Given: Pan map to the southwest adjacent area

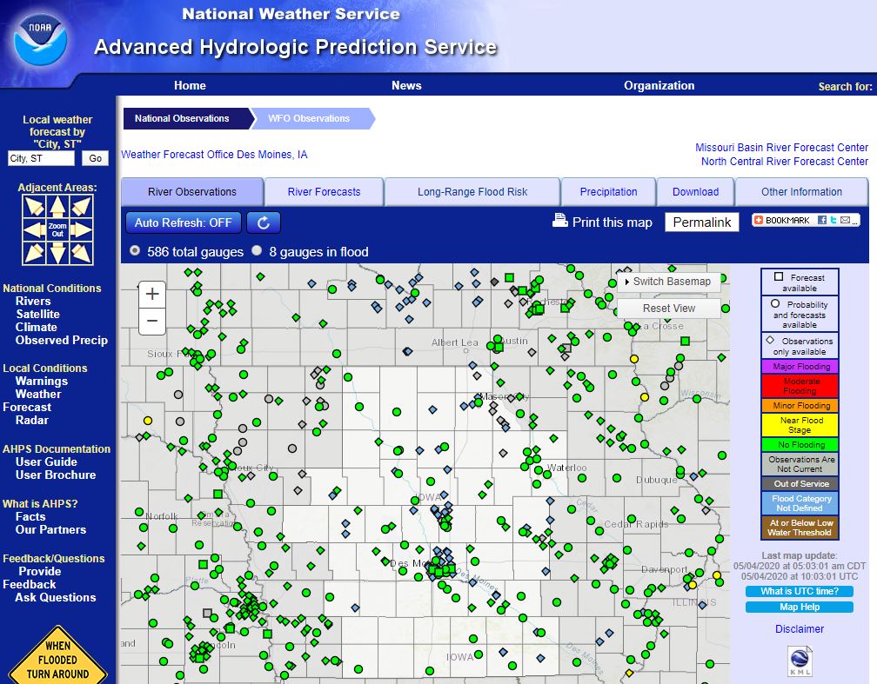Looking at the screenshot, I should [x=34, y=253].
